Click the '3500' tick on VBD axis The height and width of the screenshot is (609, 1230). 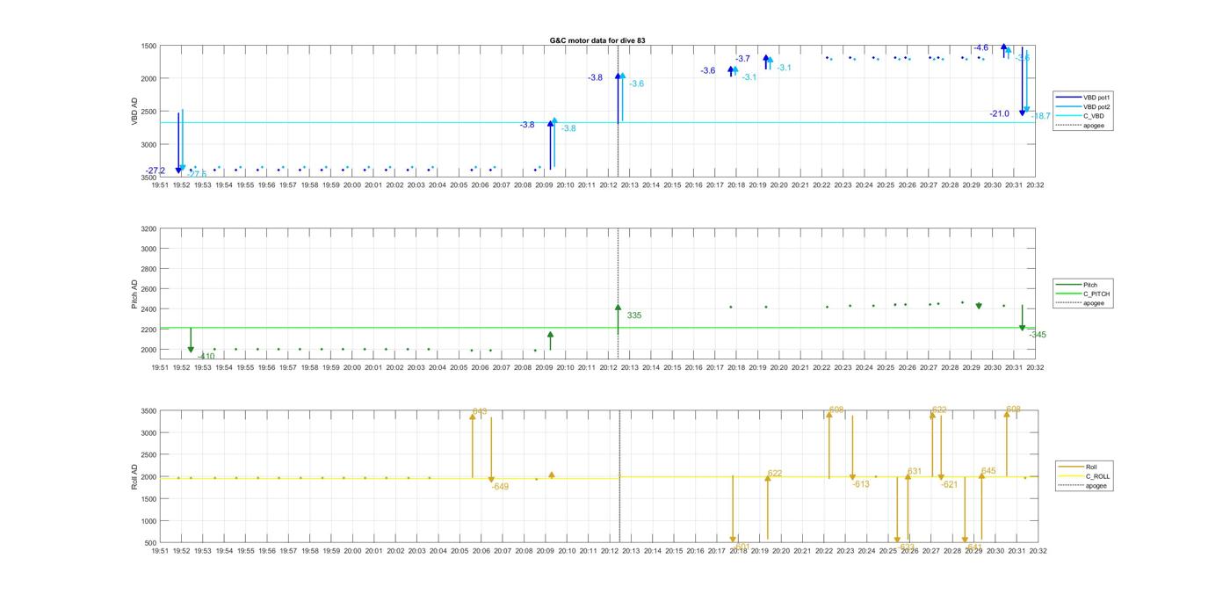coord(149,178)
